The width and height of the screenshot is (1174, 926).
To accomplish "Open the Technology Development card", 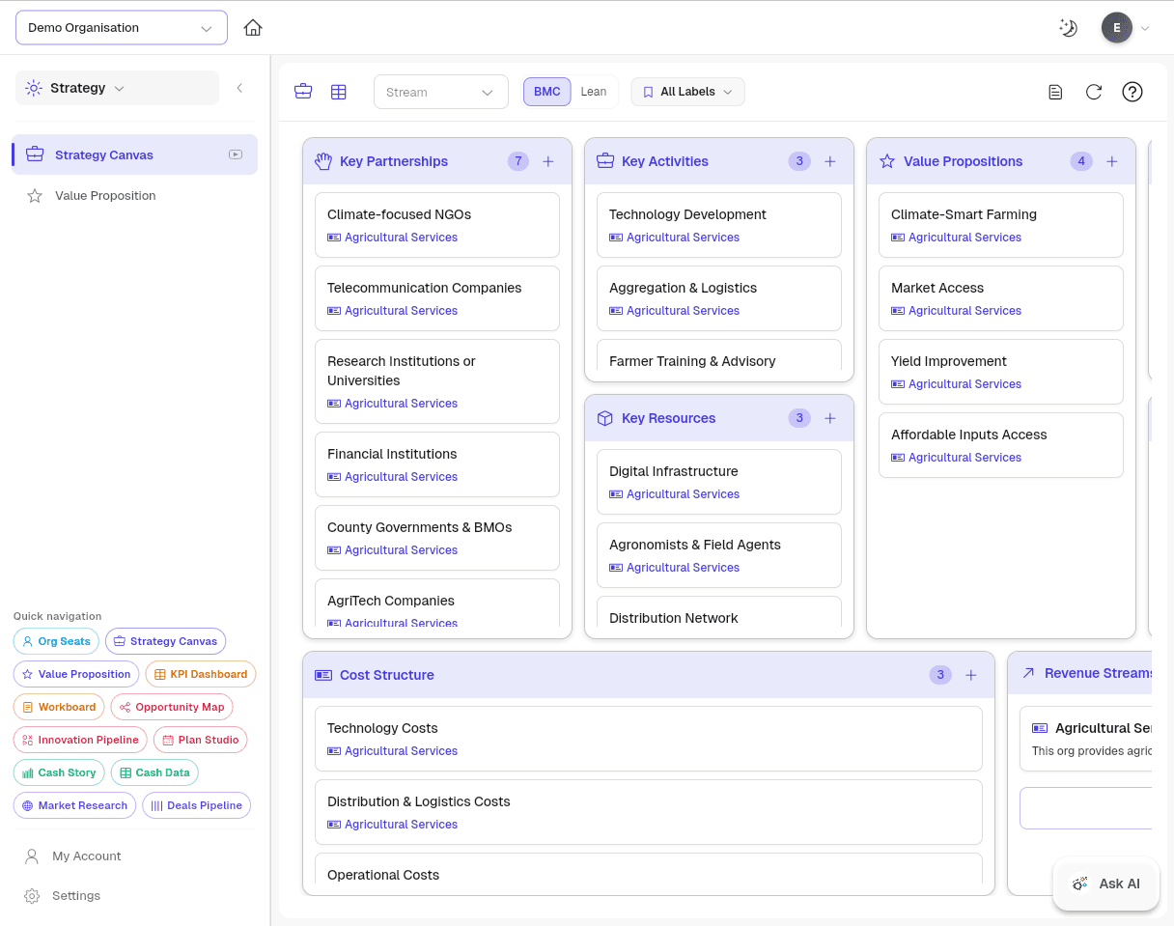I will [x=719, y=225].
